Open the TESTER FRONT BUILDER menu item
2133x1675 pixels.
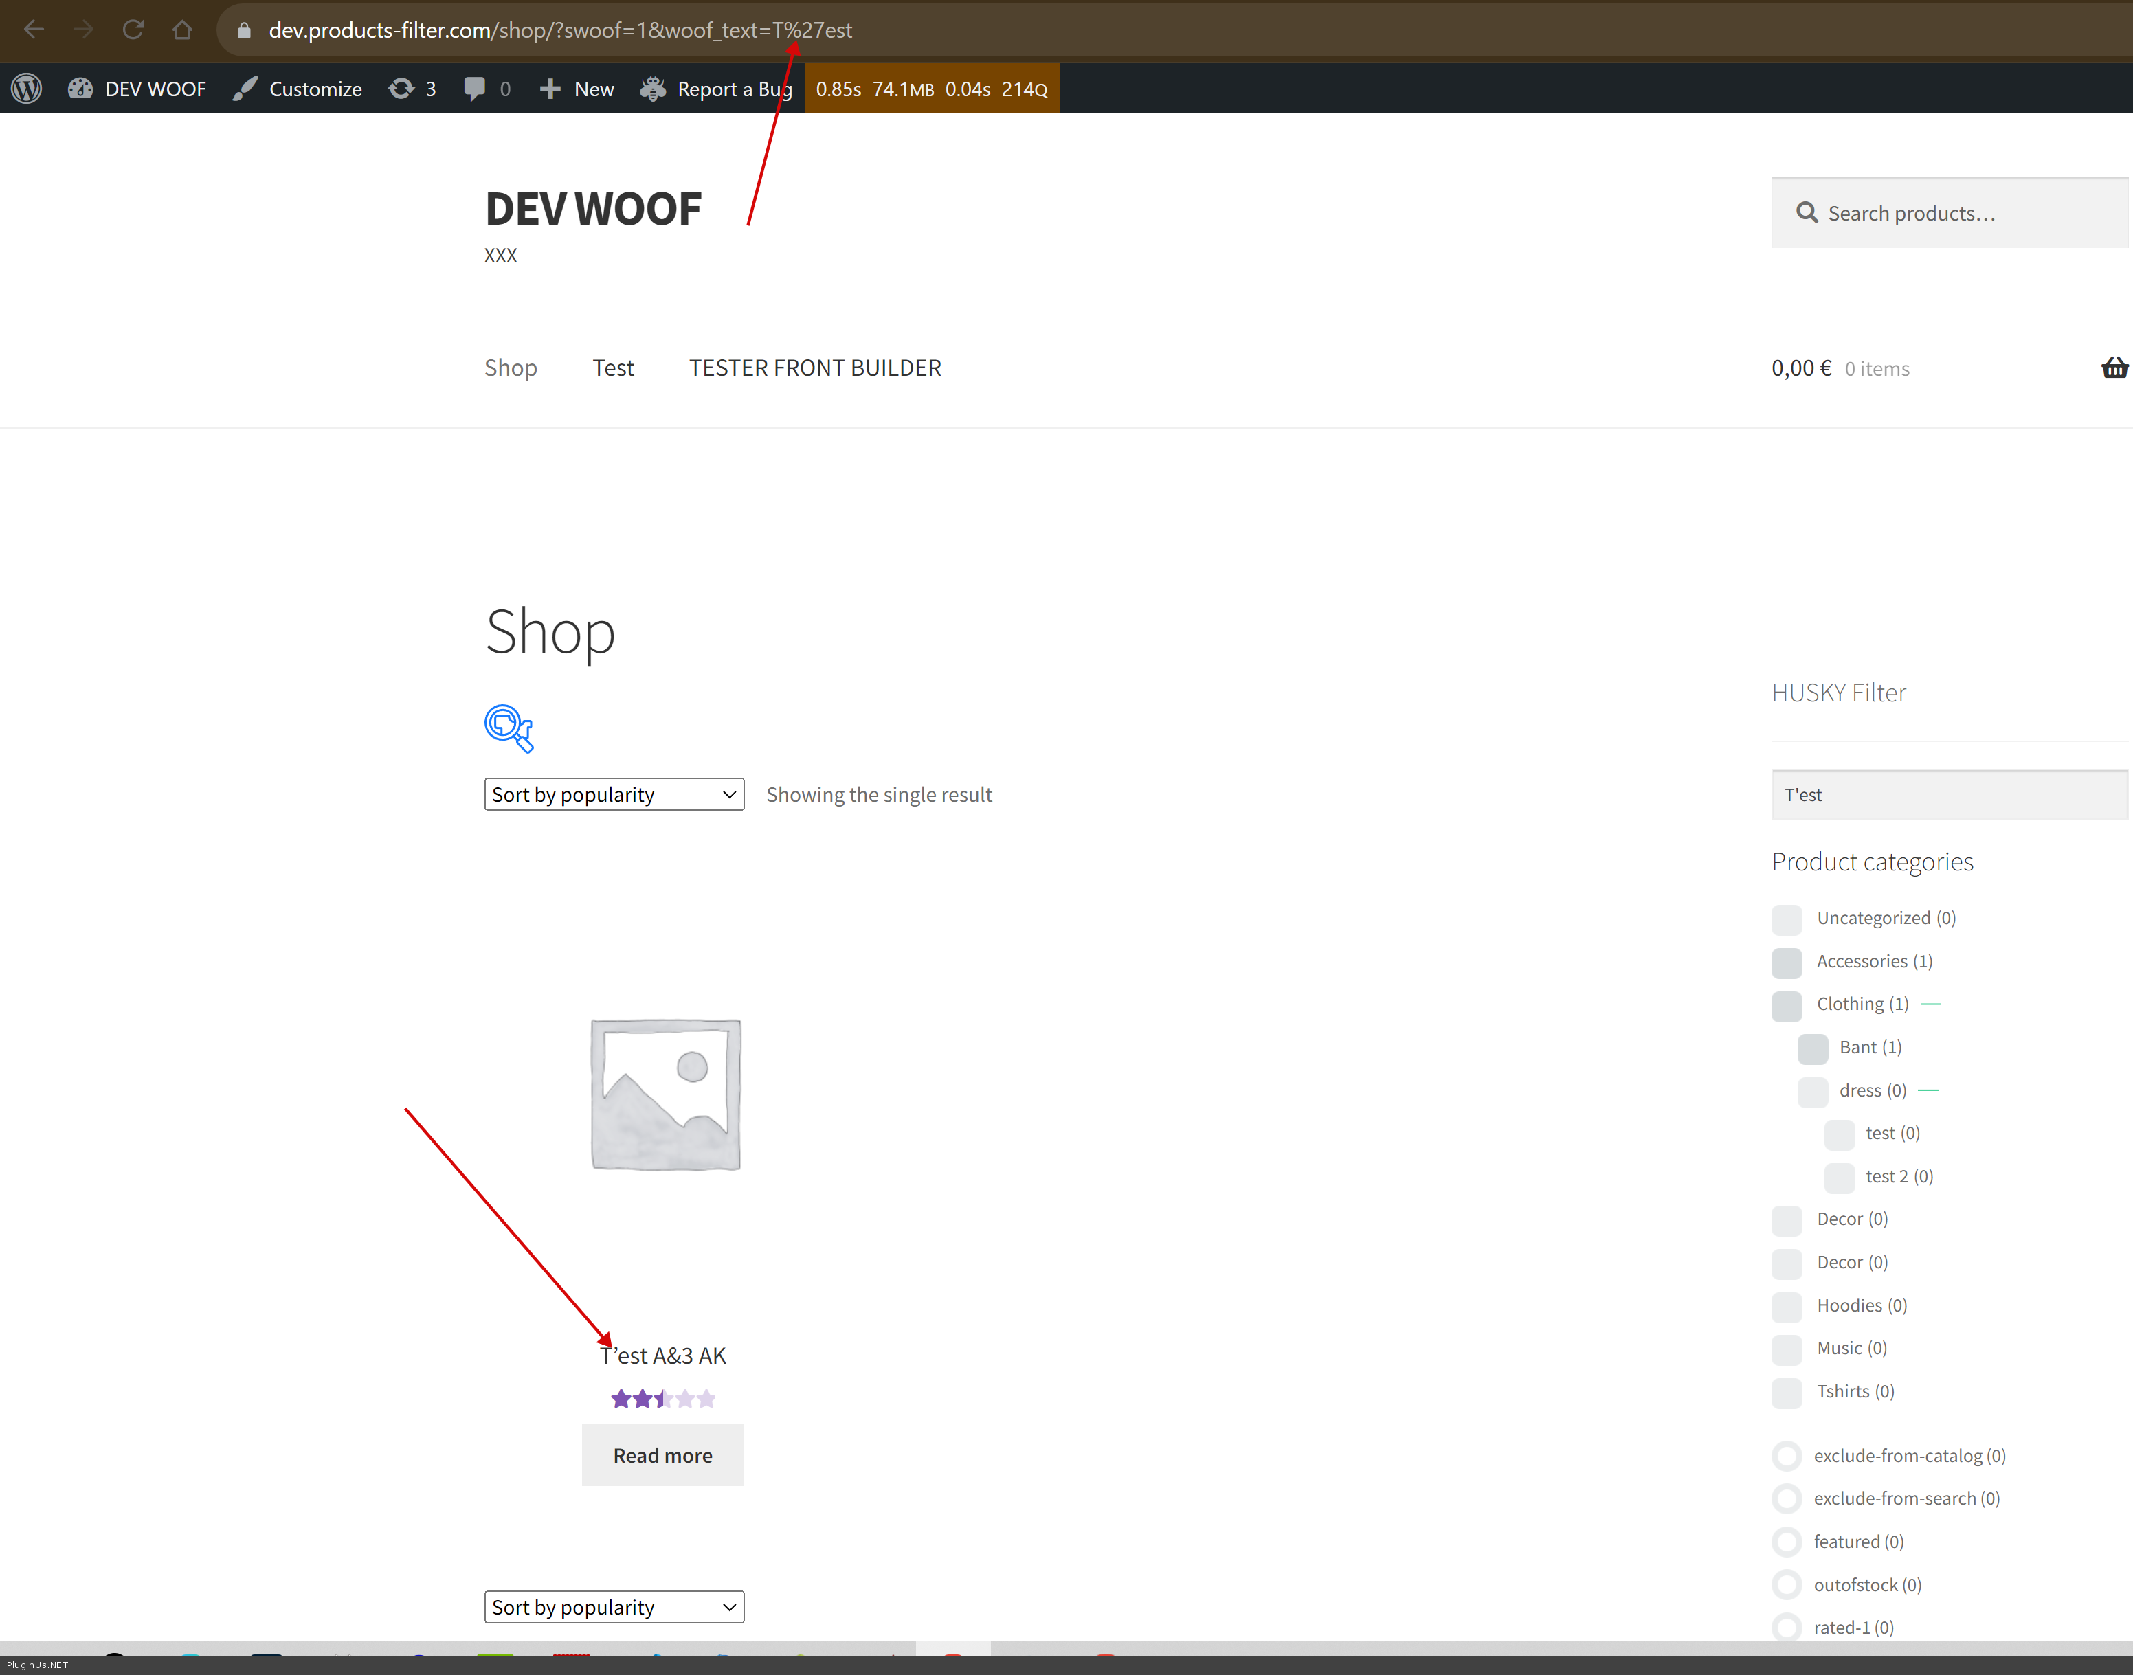pyautogui.click(x=814, y=368)
